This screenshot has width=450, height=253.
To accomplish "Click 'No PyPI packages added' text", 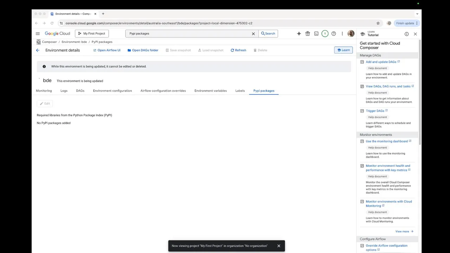I will 53,123.
